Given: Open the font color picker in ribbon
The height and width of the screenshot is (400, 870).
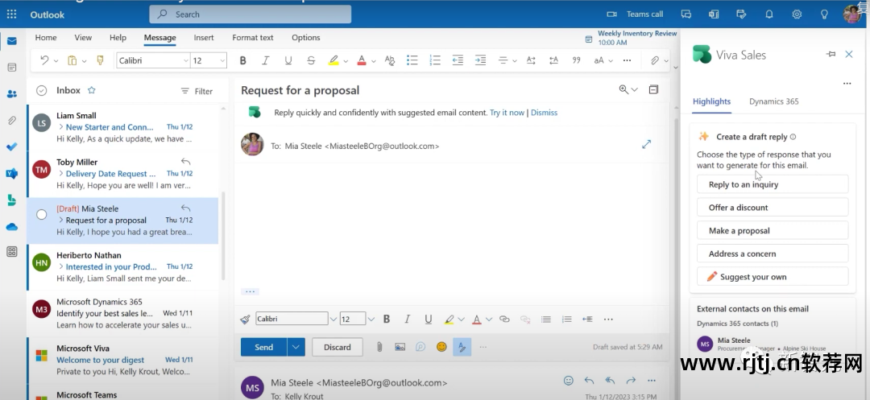Looking at the screenshot, I should coord(372,60).
